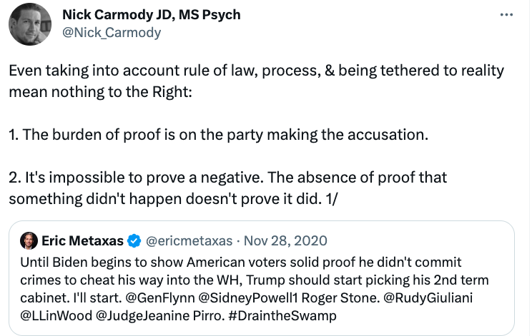Image resolution: width=532 pixels, height=336 pixels.
Task: Open the @SidneyPowell1 mention
Action: 247,298
